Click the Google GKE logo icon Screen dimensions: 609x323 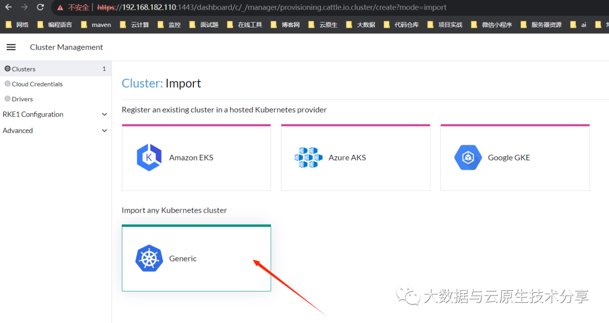(x=468, y=158)
